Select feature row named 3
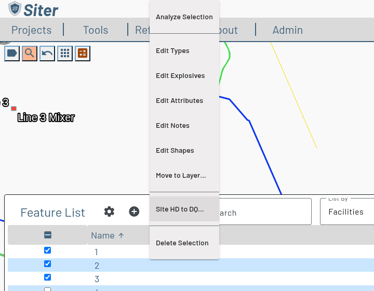The height and width of the screenshot is (291, 374). [x=191, y=279]
